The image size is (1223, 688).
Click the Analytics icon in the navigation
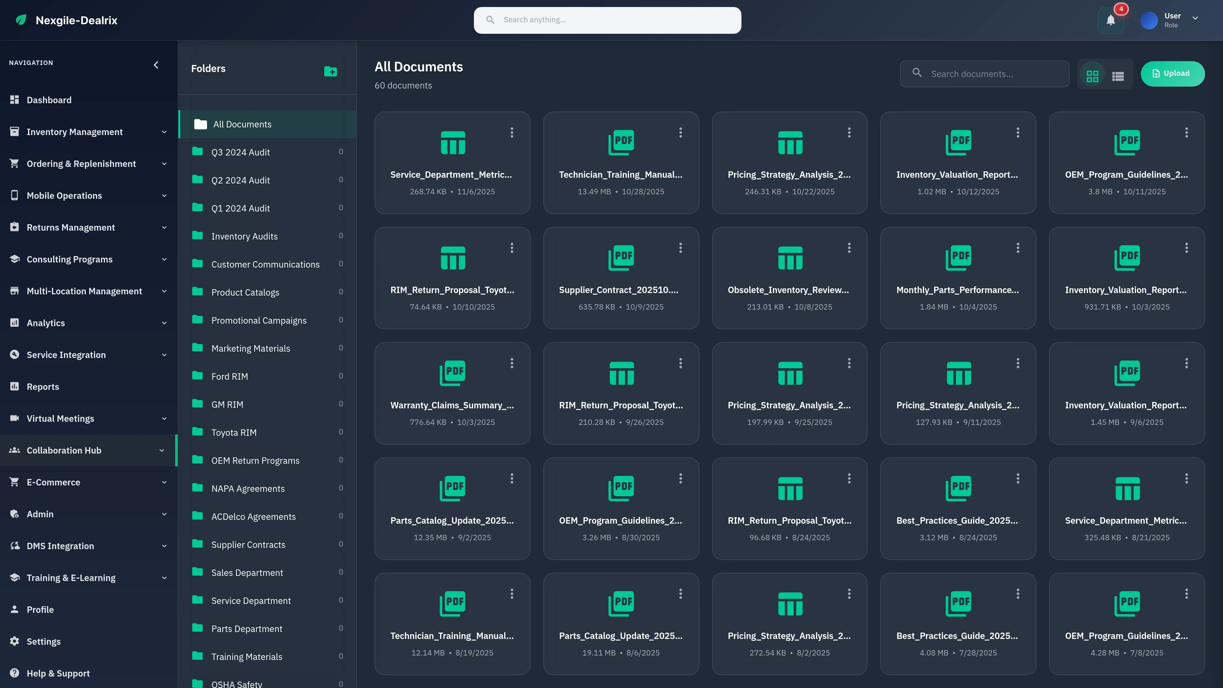point(14,323)
